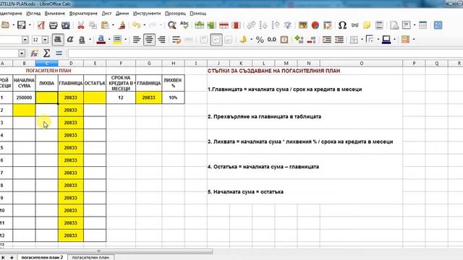Click Insert Column icon
463x260 pixels.
(x=211, y=25)
